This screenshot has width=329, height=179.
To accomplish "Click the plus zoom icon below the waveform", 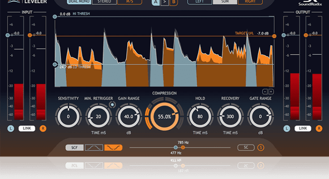I will [x=271, y=92].
